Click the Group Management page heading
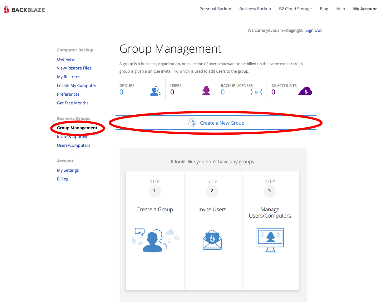The width and height of the screenshot is (383, 307). pos(170,49)
